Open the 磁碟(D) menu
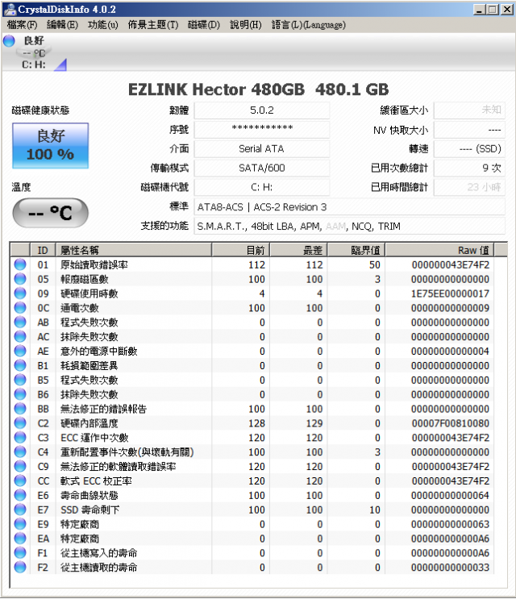The width and height of the screenshot is (516, 599). (203, 25)
